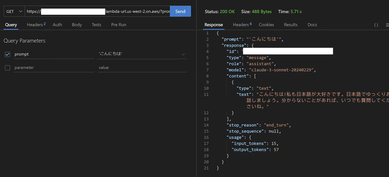
Task: Click the empty parameter name field
Action: 54,68
